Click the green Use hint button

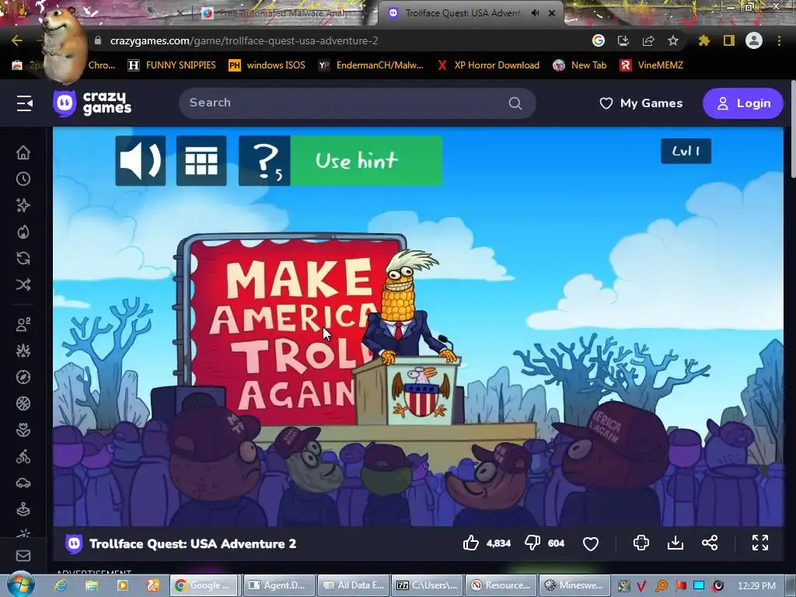366,160
